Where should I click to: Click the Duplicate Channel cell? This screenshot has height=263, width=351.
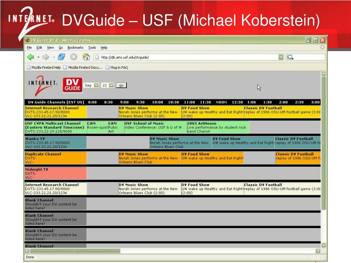(56, 158)
